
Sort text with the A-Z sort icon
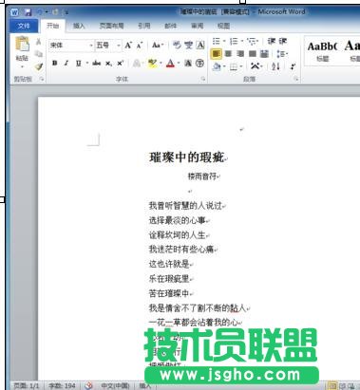tap(275, 66)
